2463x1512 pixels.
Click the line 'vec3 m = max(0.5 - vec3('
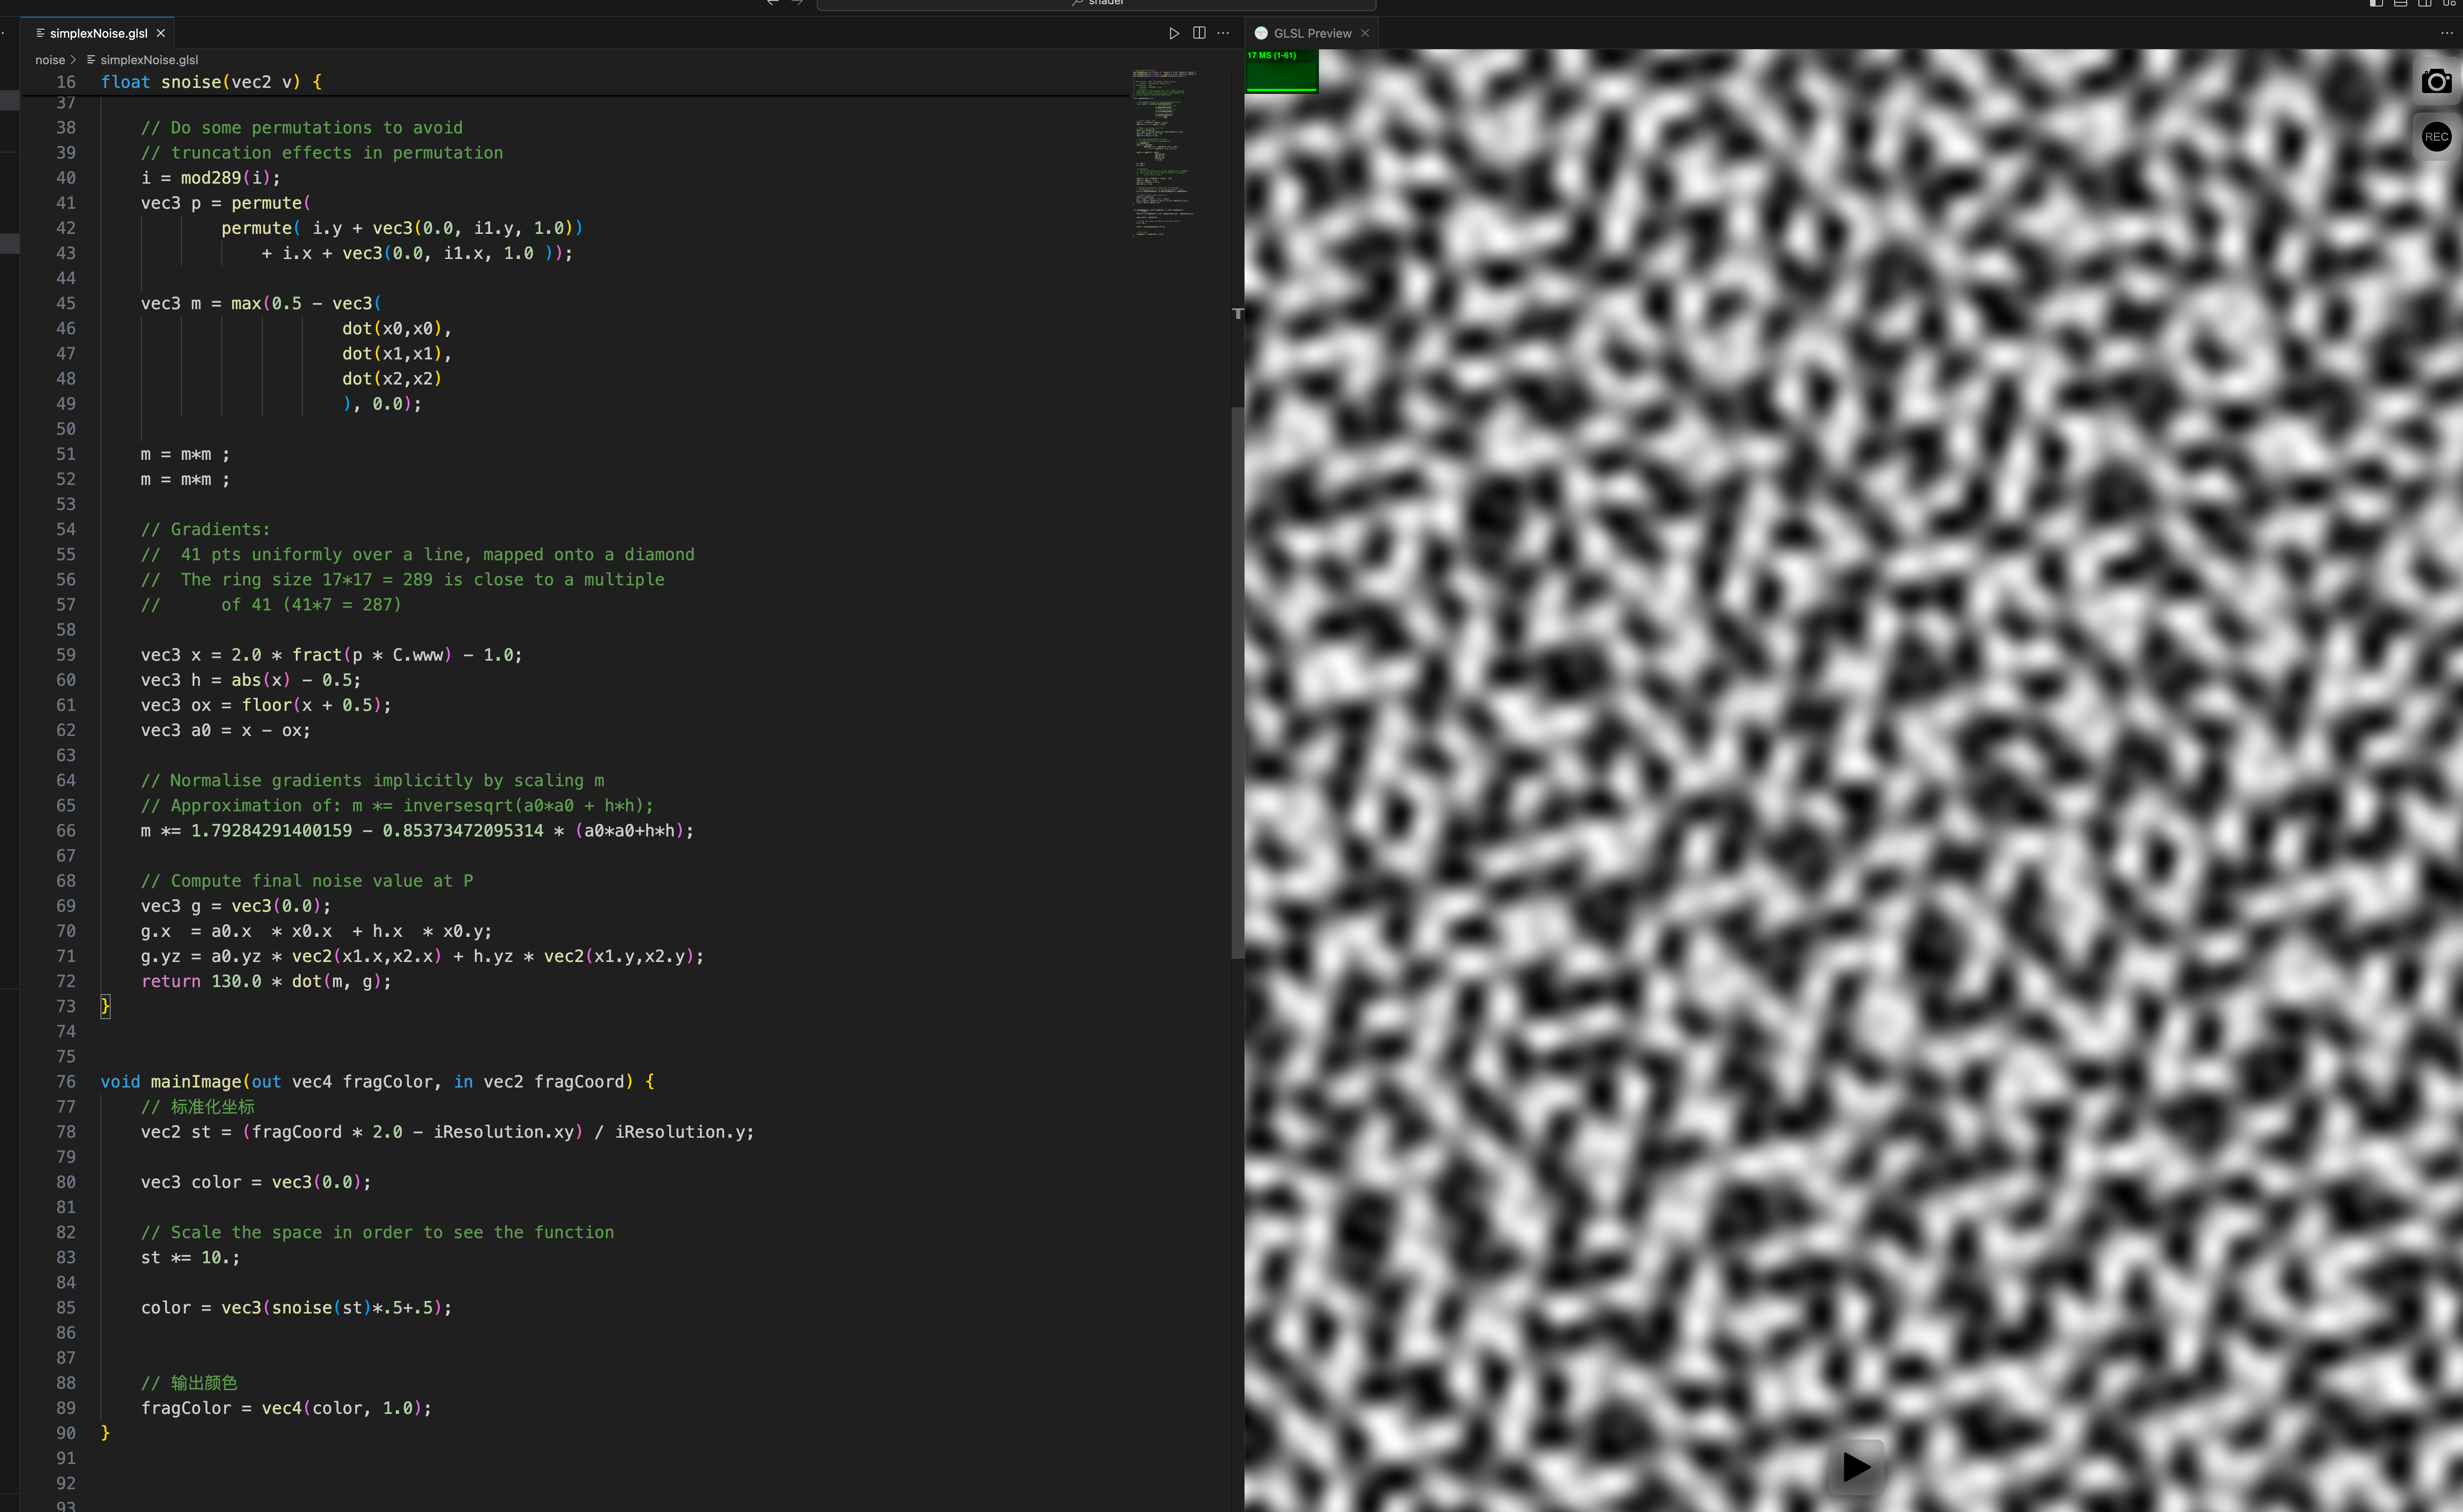[x=261, y=303]
